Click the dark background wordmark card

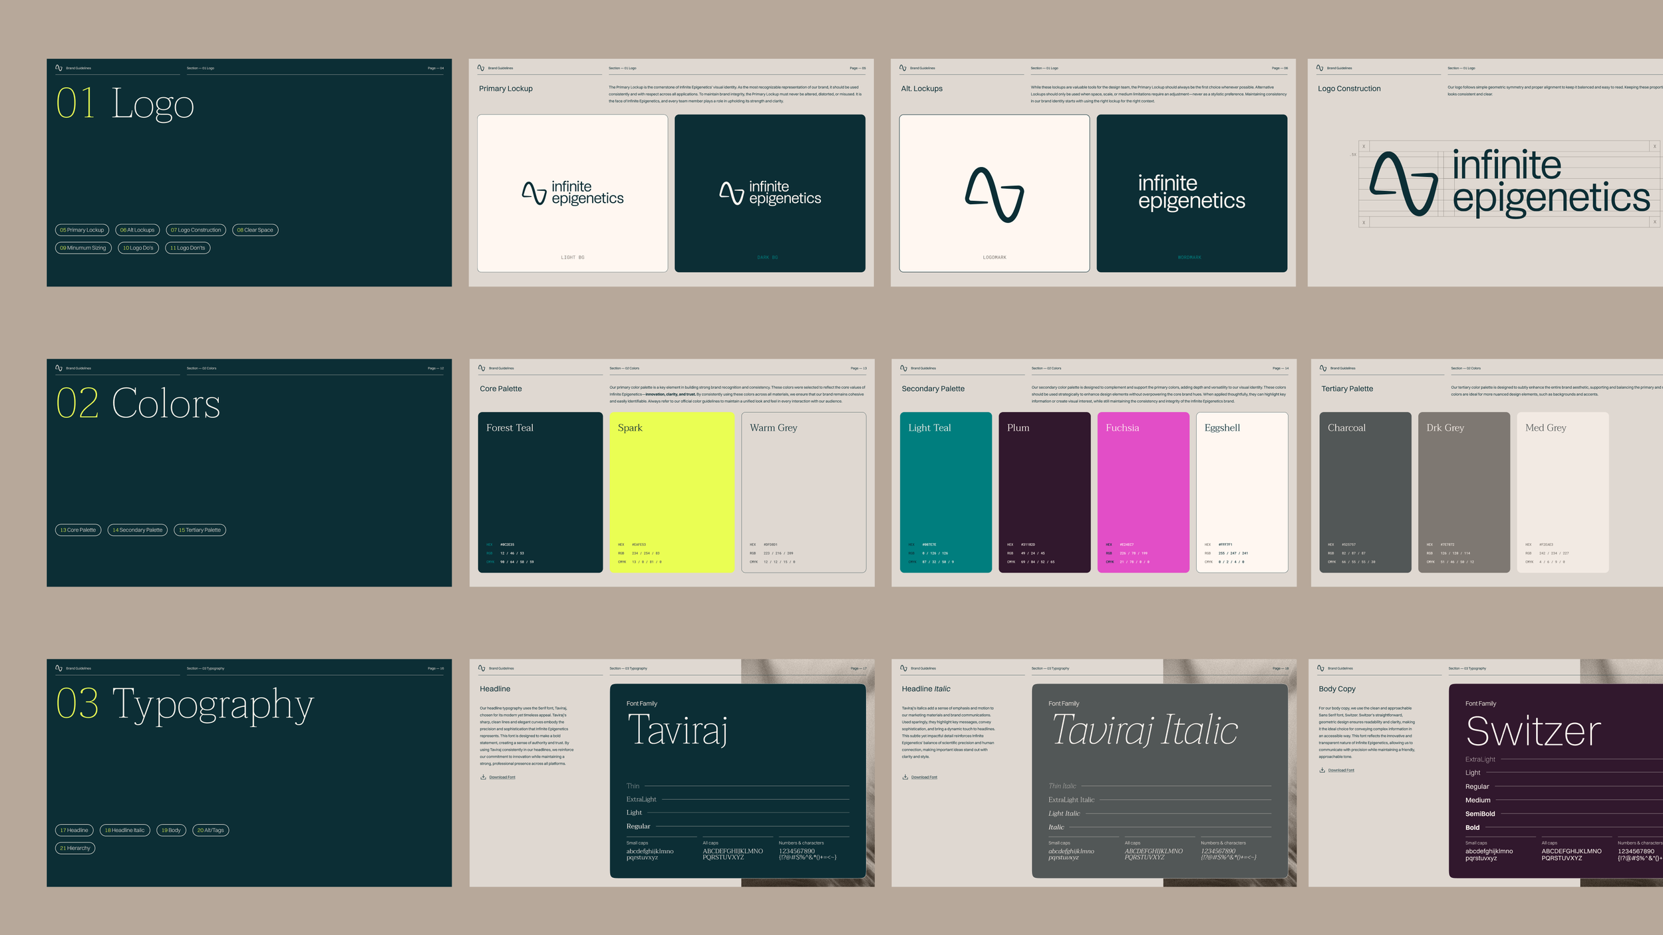point(1191,193)
